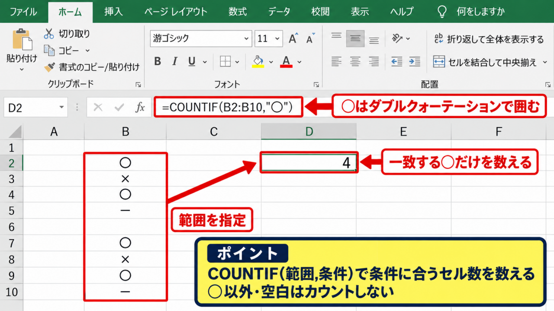Viewport: 554px width, 311px height.
Task: Increase the cell indent
Action: coord(415,61)
